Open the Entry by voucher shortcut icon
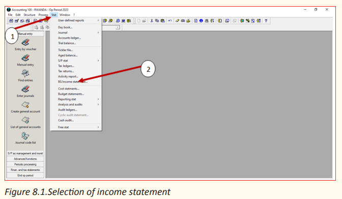The image size is (342, 199). 25,42
